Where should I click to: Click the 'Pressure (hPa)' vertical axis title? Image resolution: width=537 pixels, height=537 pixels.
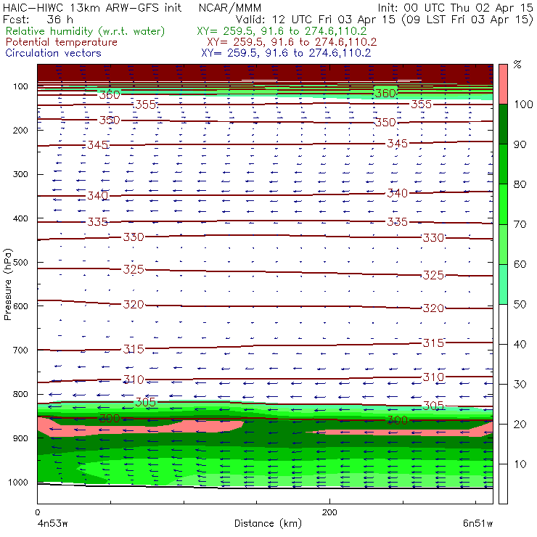pyautogui.click(x=7, y=284)
